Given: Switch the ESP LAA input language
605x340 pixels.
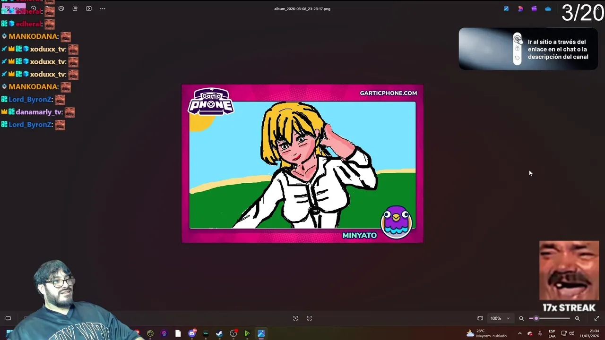Looking at the screenshot, I should pos(552,333).
